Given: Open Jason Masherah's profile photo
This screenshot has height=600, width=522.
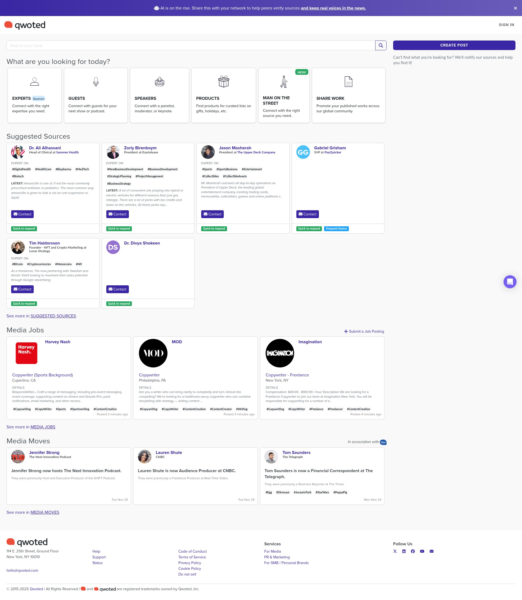Looking at the screenshot, I should (208, 152).
